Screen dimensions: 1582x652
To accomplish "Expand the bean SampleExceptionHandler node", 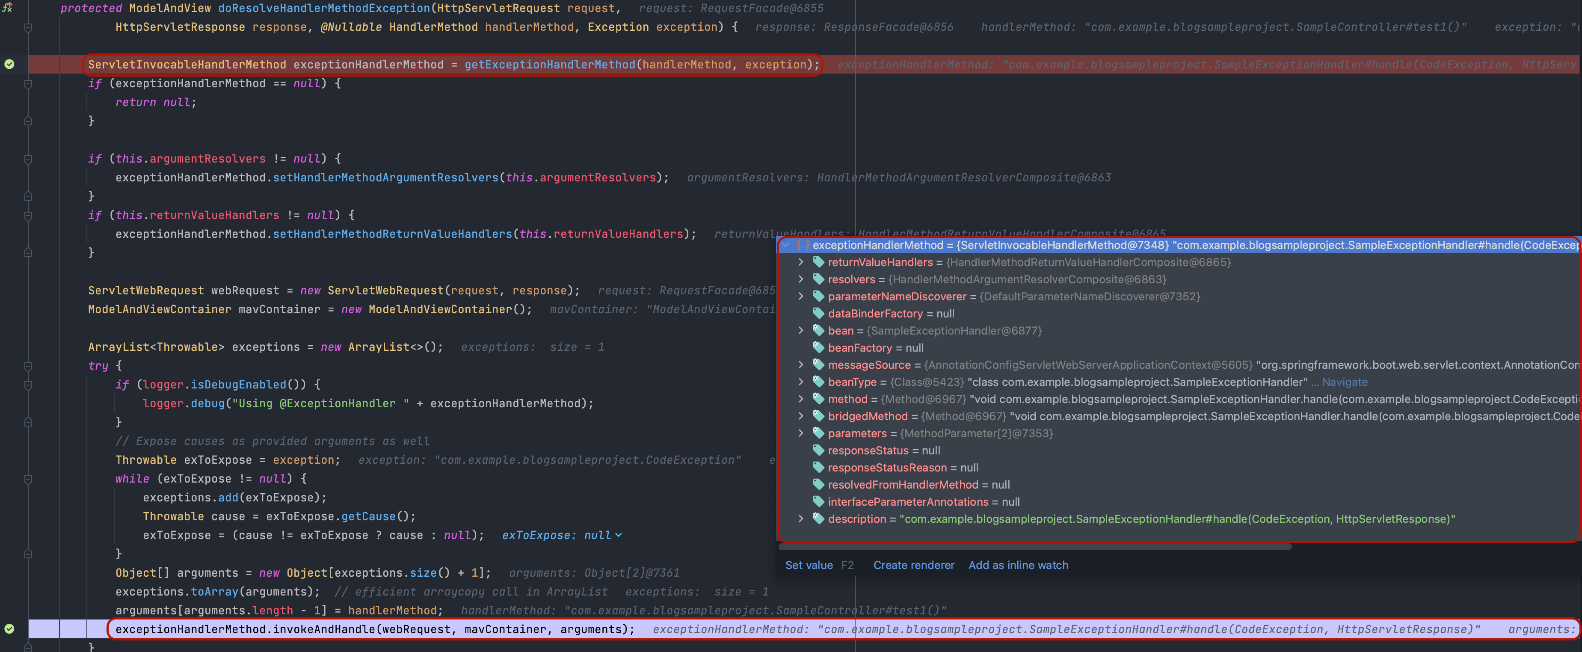I will [x=801, y=331].
